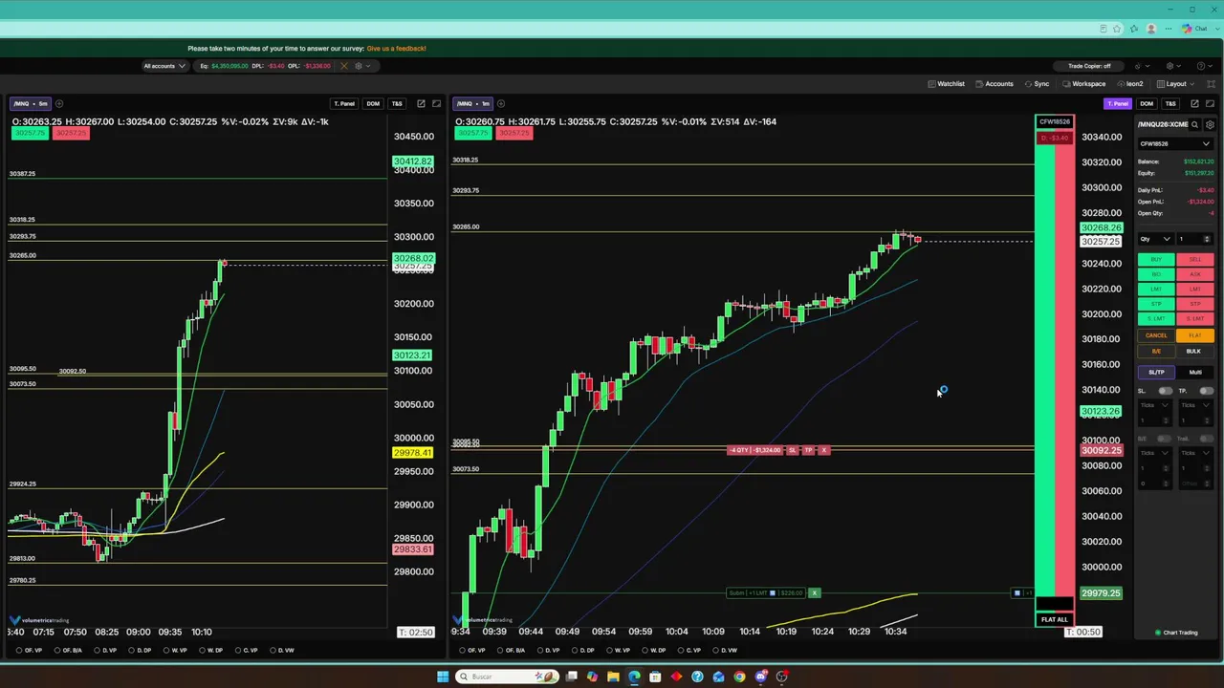Expand the CFW18526 account dropdown

coord(1175,143)
